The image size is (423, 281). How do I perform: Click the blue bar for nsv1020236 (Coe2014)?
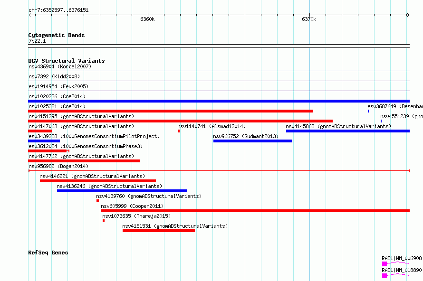(219, 101)
